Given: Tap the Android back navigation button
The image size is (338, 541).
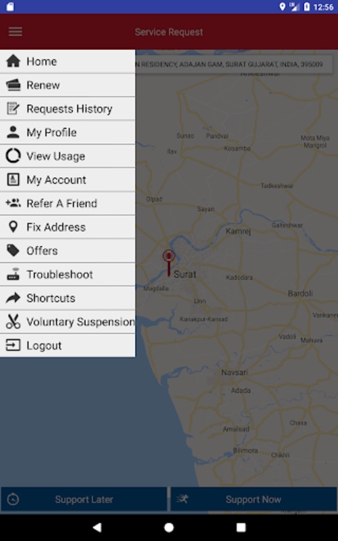Looking at the screenshot, I should point(97,527).
